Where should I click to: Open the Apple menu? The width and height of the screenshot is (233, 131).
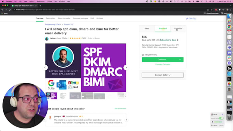3,1
